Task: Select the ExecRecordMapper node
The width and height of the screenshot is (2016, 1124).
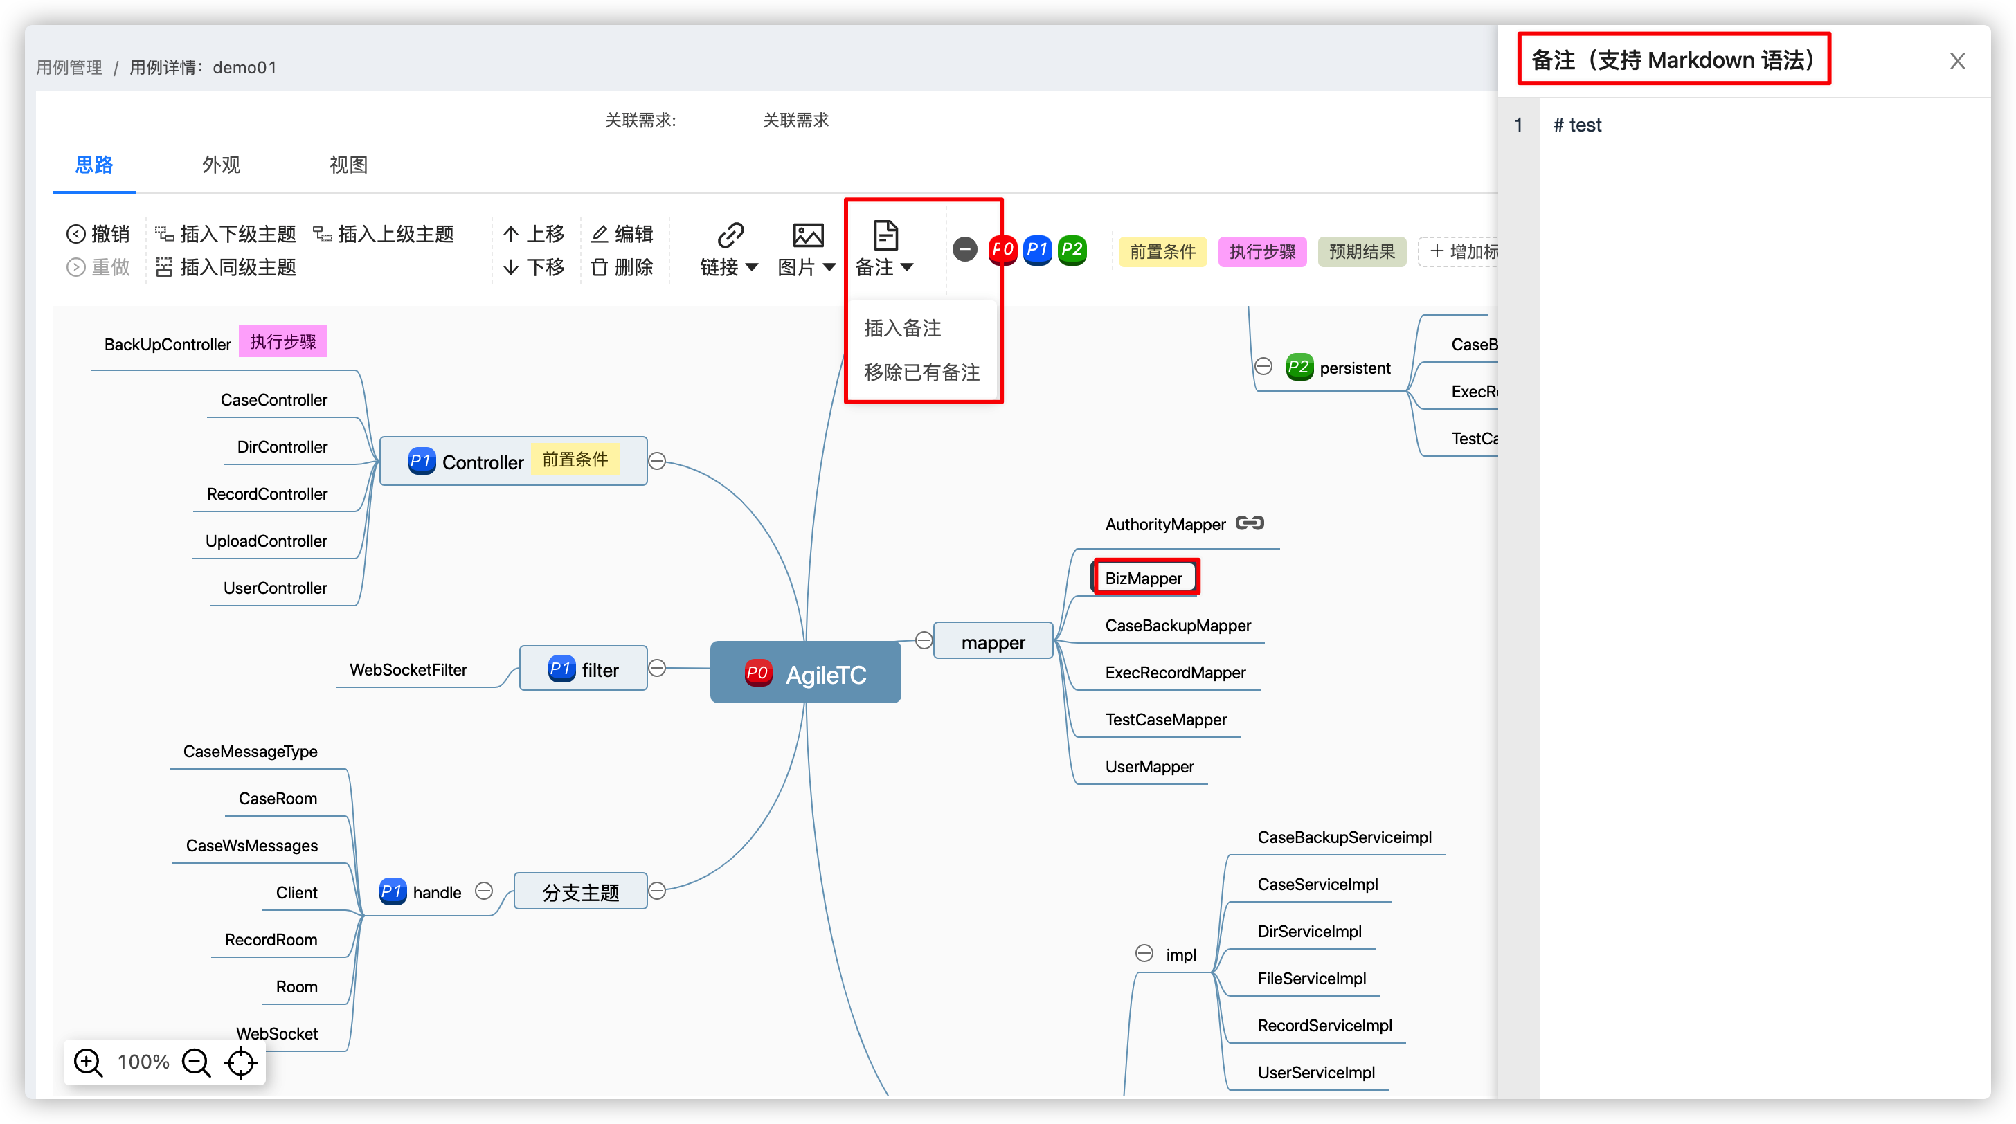Action: click(1176, 673)
